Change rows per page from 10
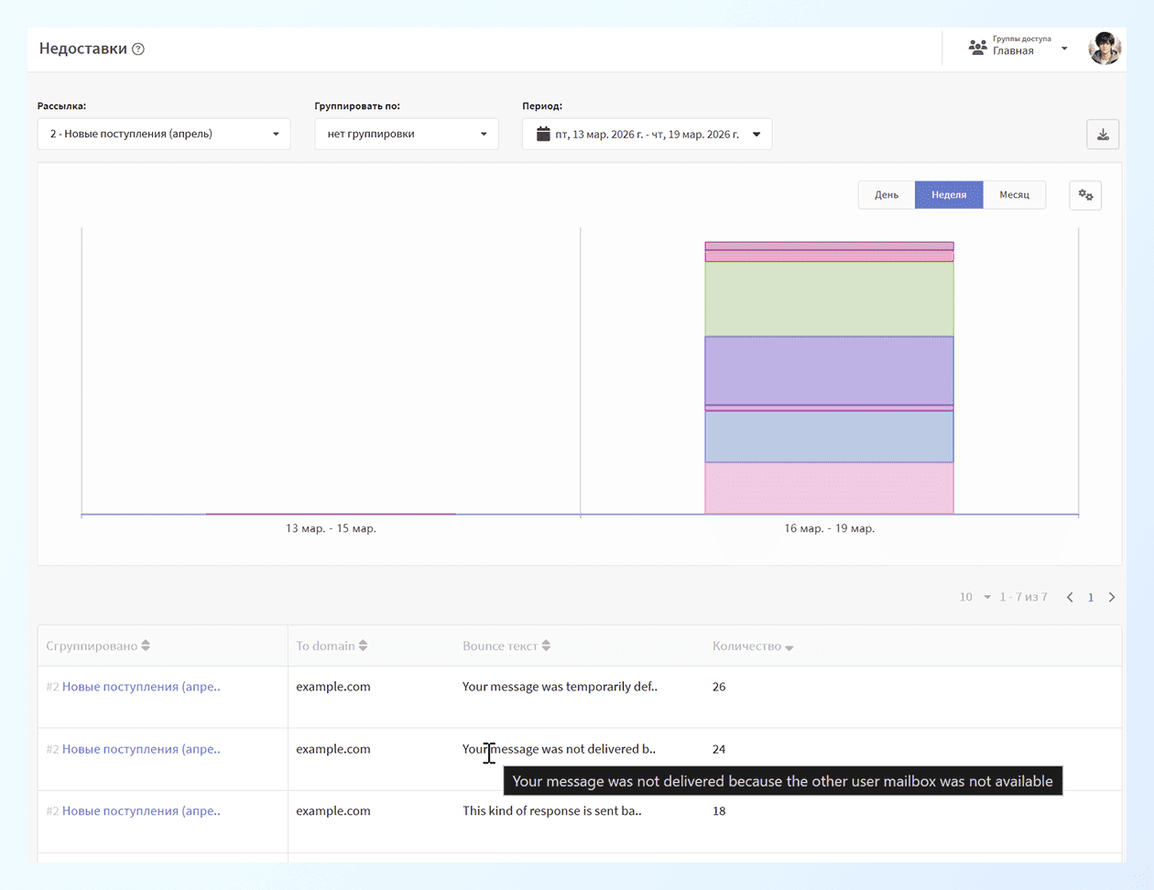 click(974, 597)
